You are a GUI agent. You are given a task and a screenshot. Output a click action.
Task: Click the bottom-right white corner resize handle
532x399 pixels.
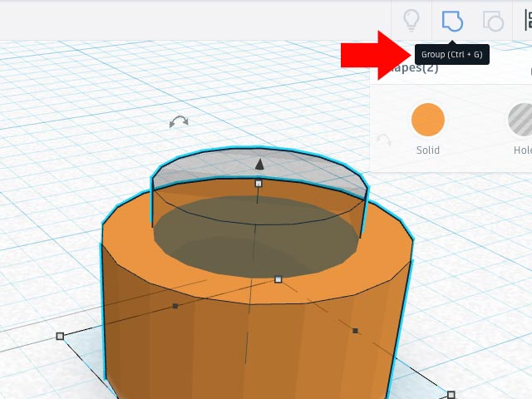[451, 394]
